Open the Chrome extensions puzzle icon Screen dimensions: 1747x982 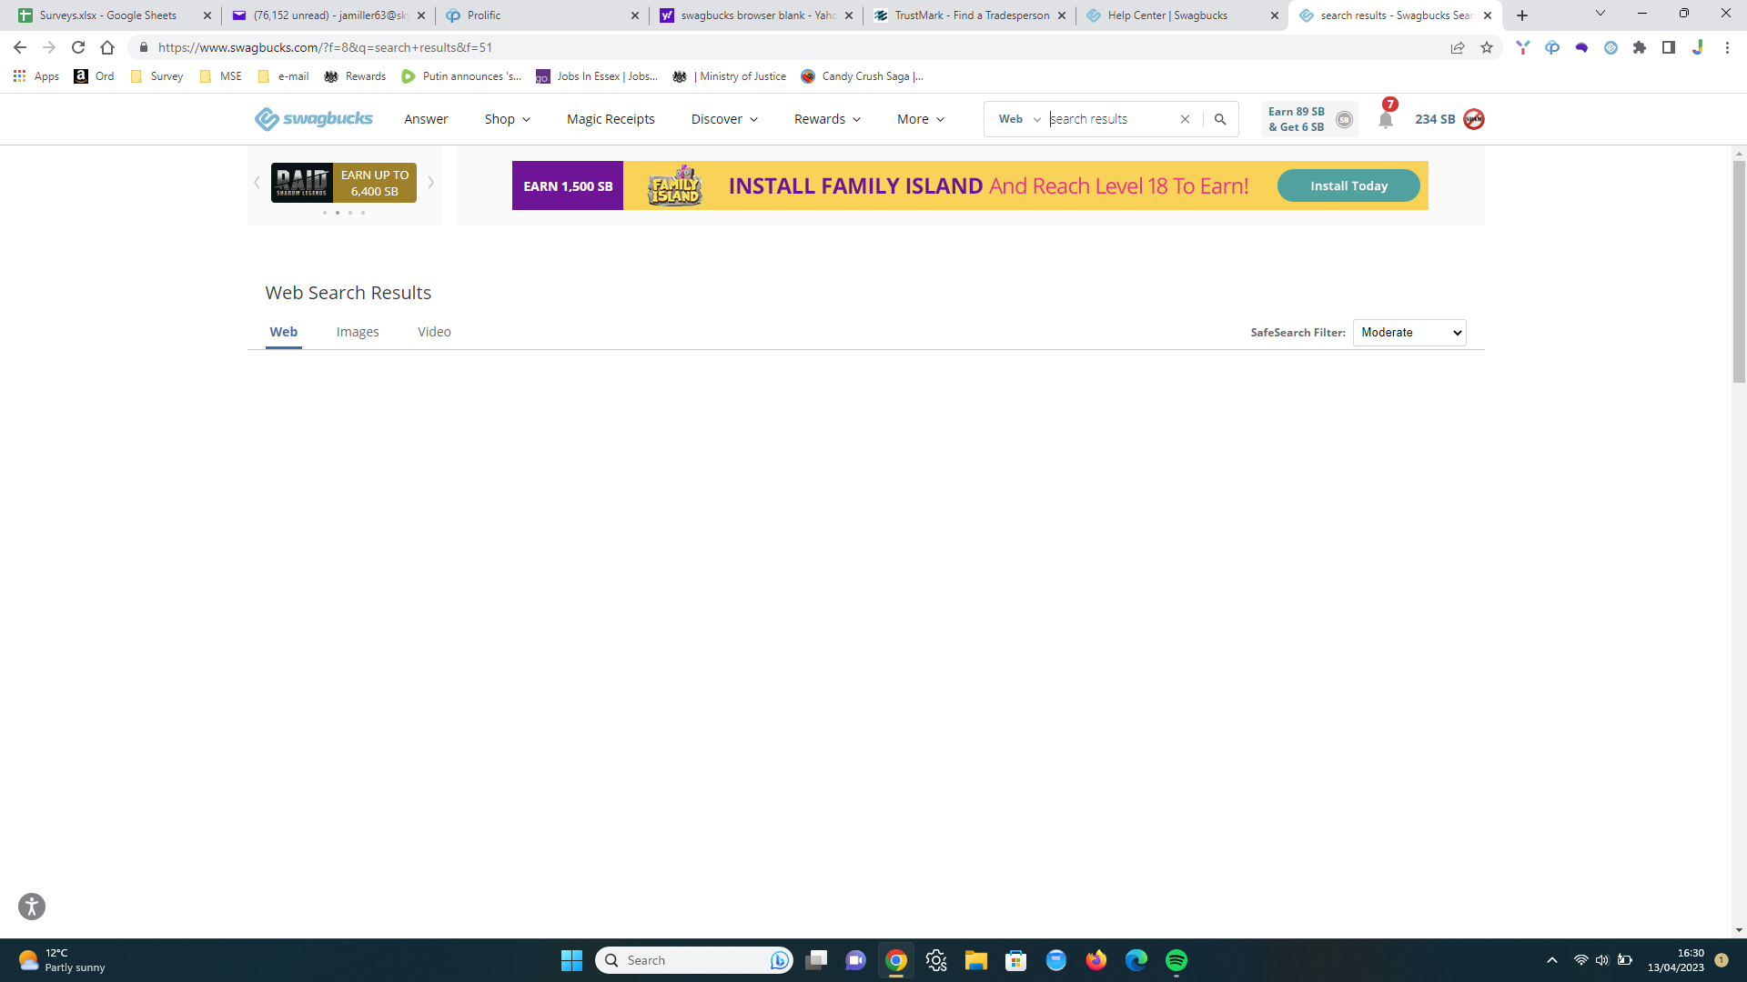1640,47
